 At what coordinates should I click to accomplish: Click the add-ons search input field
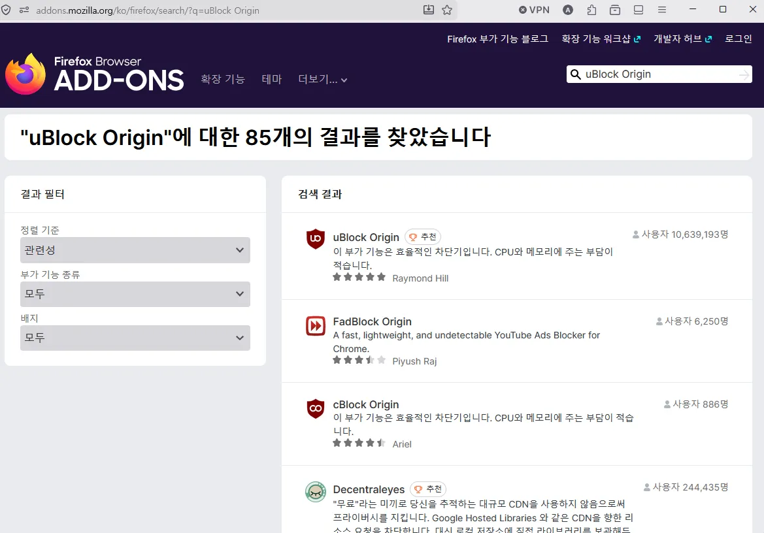point(660,74)
